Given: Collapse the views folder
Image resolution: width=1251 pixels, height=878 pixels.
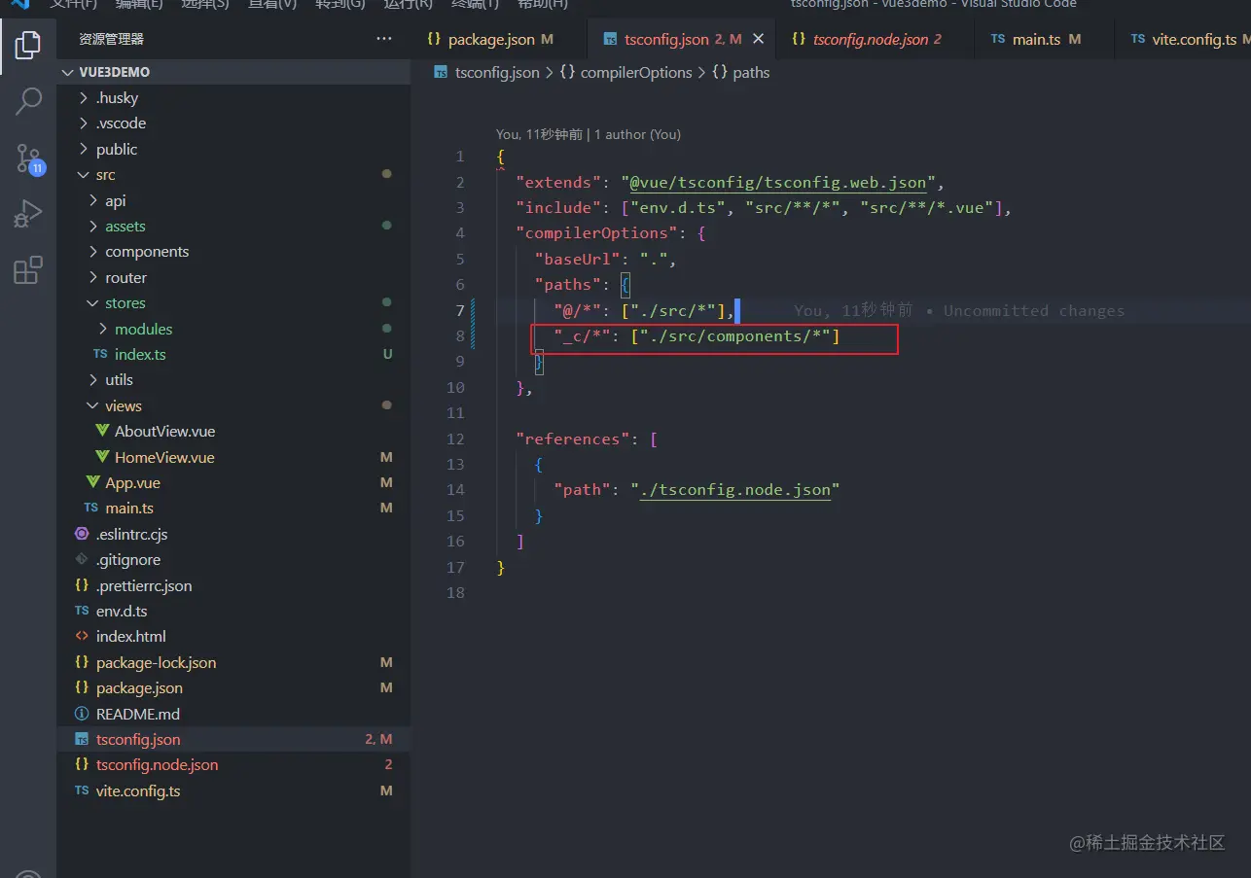Looking at the screenshot, I should pyautogui.click(x=233, y=405).
